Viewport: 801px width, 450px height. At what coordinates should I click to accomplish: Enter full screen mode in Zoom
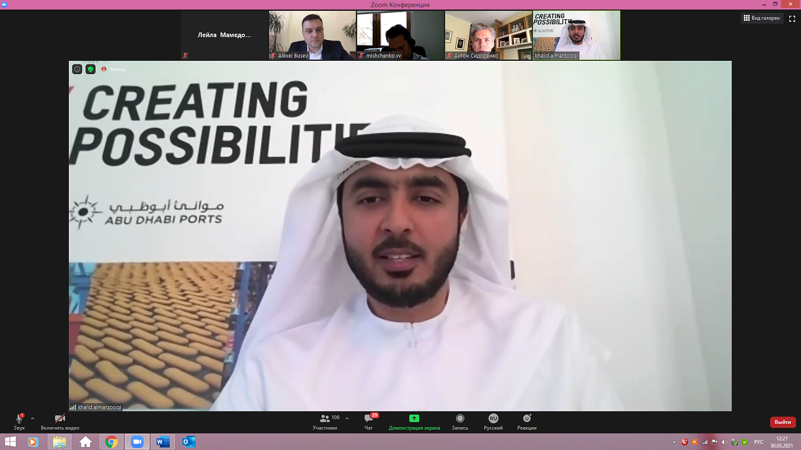coord(792,19)
